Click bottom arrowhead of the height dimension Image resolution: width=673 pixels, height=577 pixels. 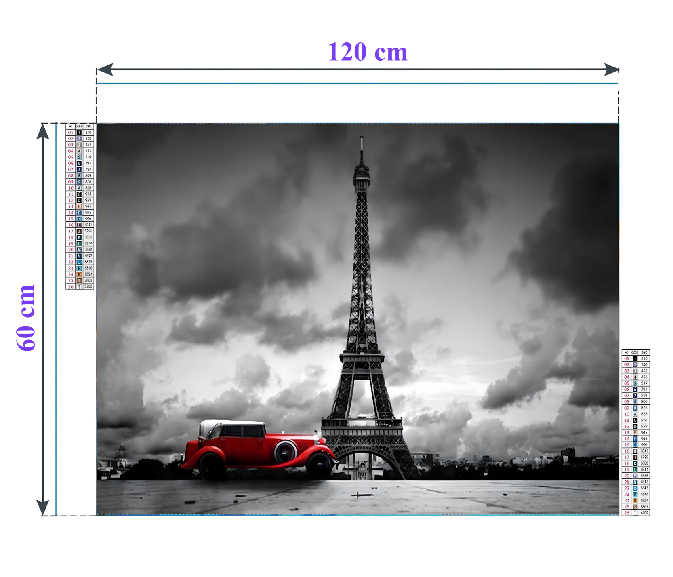(43, 508)
